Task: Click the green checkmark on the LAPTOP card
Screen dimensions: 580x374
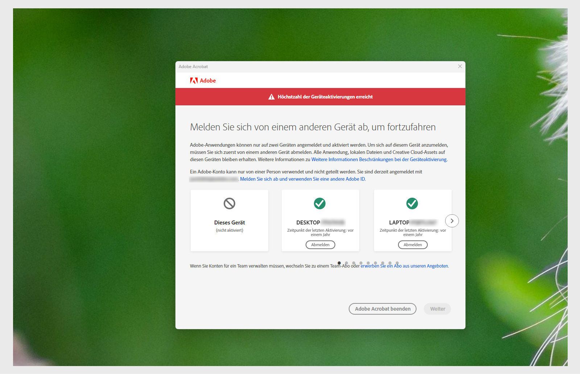Action: 412,203
